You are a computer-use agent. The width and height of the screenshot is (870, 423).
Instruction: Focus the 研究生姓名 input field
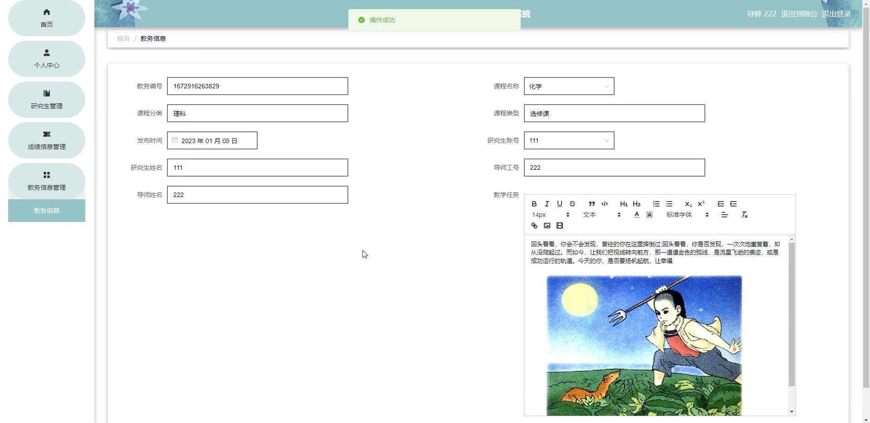[x=258, y=168]
